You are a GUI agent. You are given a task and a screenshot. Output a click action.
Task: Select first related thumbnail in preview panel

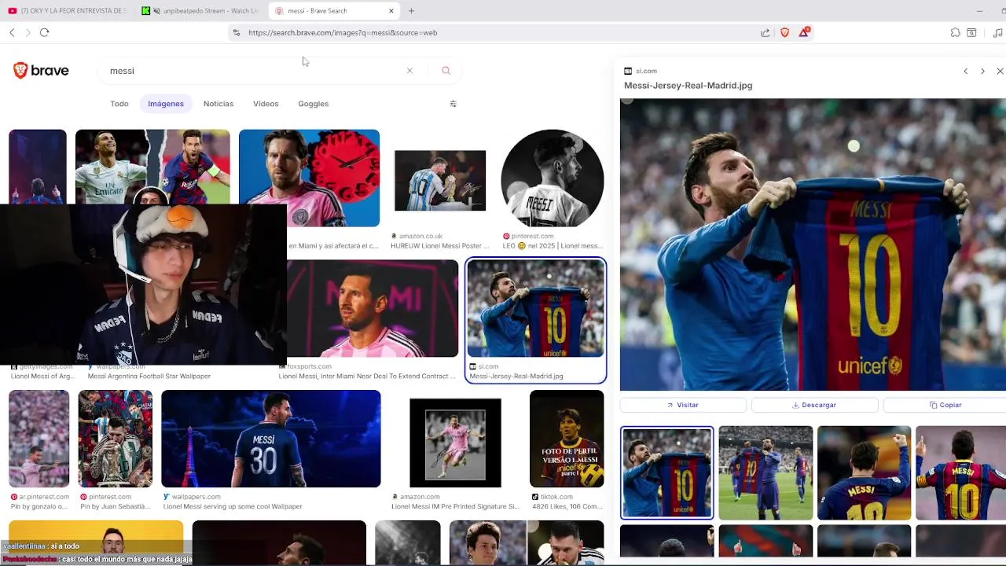pos(667,473)
